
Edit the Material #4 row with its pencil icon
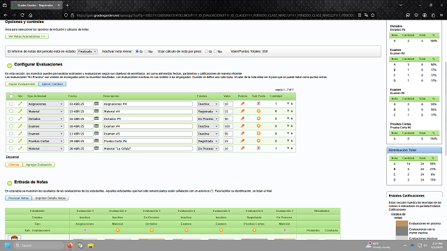point(20,112)
